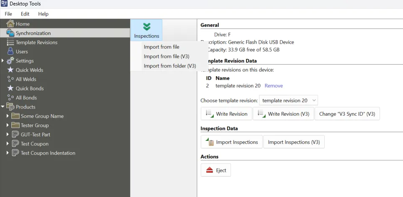
Task: Click the Products folder icon
Action: click(x=10, y=106)
